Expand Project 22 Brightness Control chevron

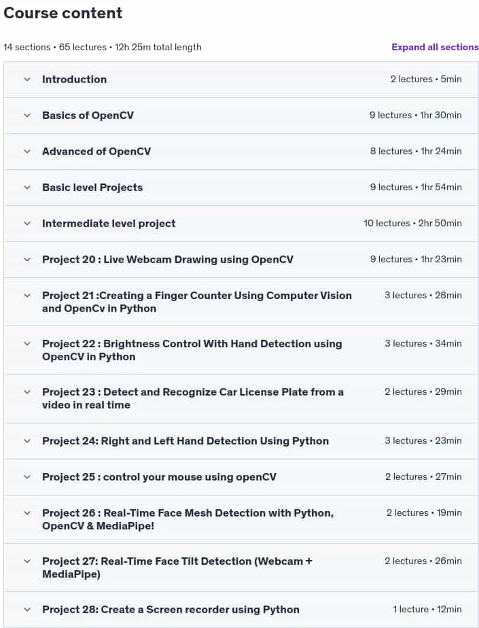pyautogui.click(x=27, y=344)
